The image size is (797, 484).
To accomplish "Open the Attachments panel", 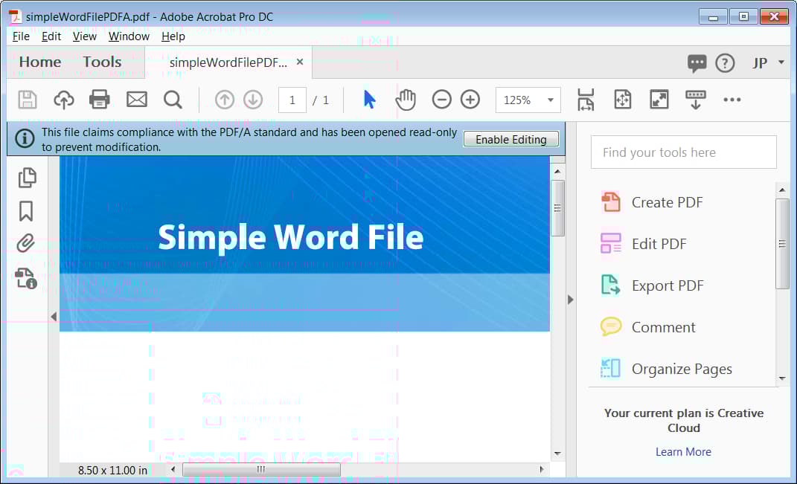I will 27,244.
